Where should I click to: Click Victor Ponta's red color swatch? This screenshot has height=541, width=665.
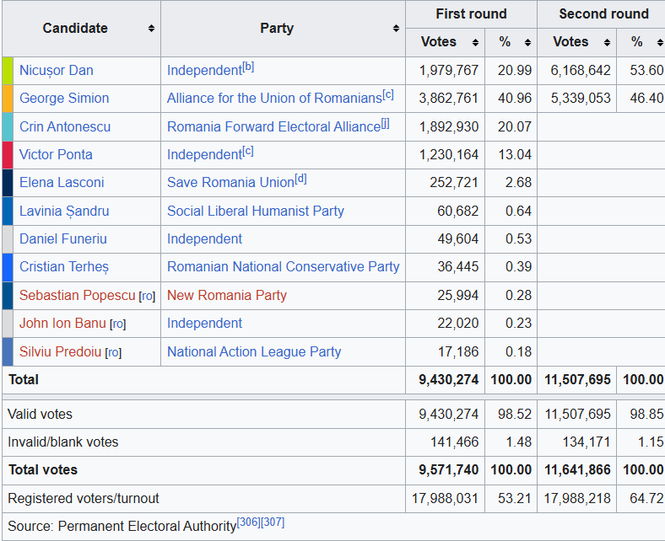click(8, 154)
